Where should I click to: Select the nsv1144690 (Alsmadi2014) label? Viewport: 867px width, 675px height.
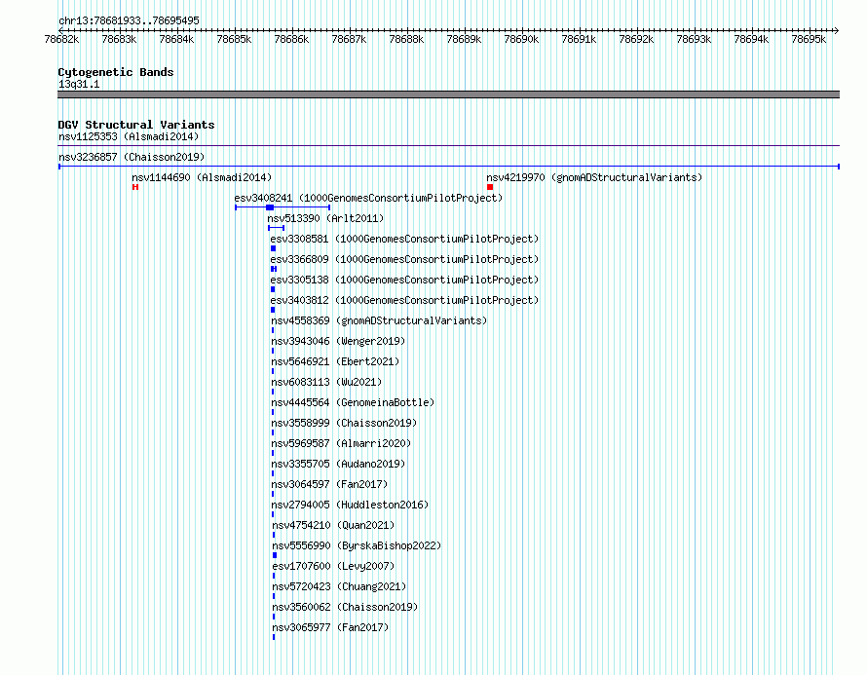(202, 177)
